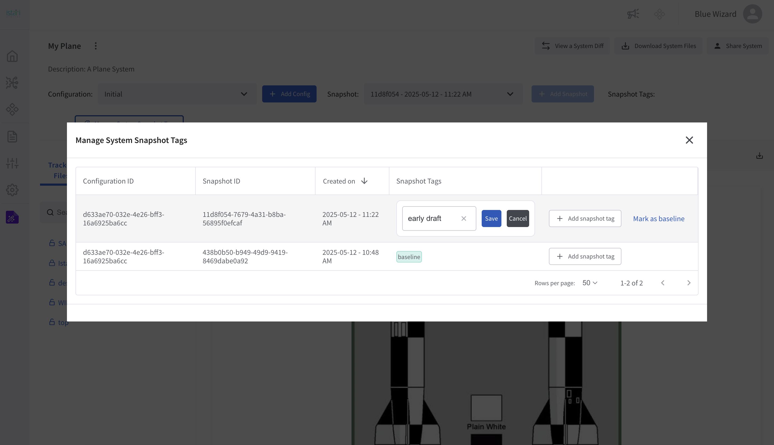774x445 pixels.
Task: Click Mark as baseline link
Action: [659, 218]
